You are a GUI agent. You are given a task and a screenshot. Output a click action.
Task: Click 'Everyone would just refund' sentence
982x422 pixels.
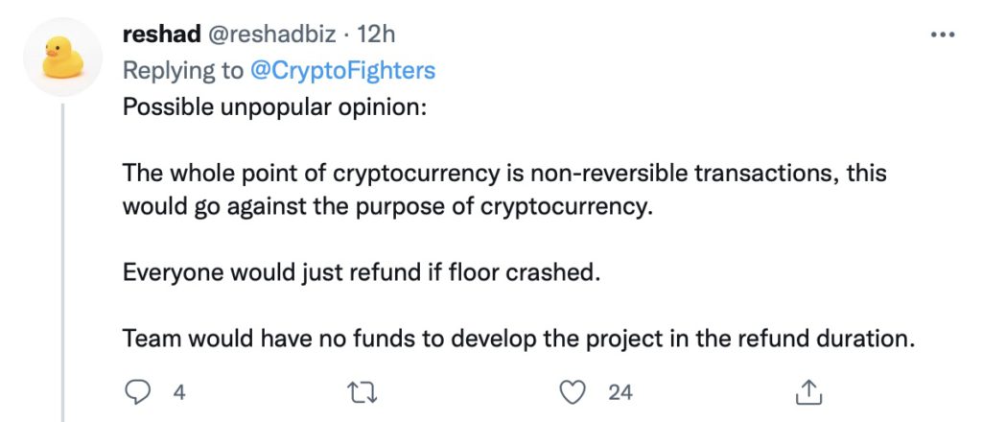362,273
